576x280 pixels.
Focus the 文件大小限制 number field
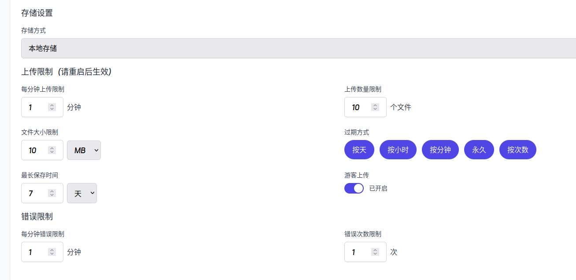[x=42, y=150]
